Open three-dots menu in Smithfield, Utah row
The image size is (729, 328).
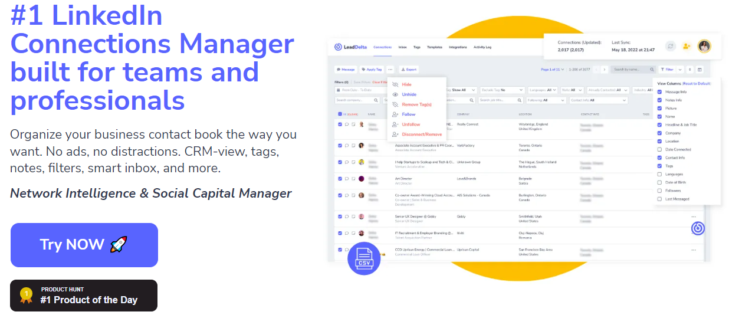[693, 217]
